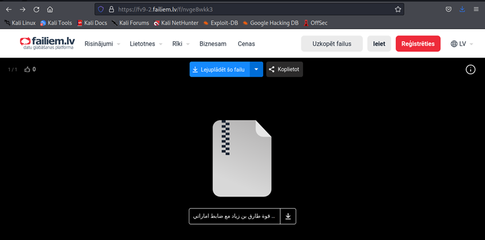Open the browser home page icon
Viewport: 485px width, 240px height.
(x=50, y=10)
